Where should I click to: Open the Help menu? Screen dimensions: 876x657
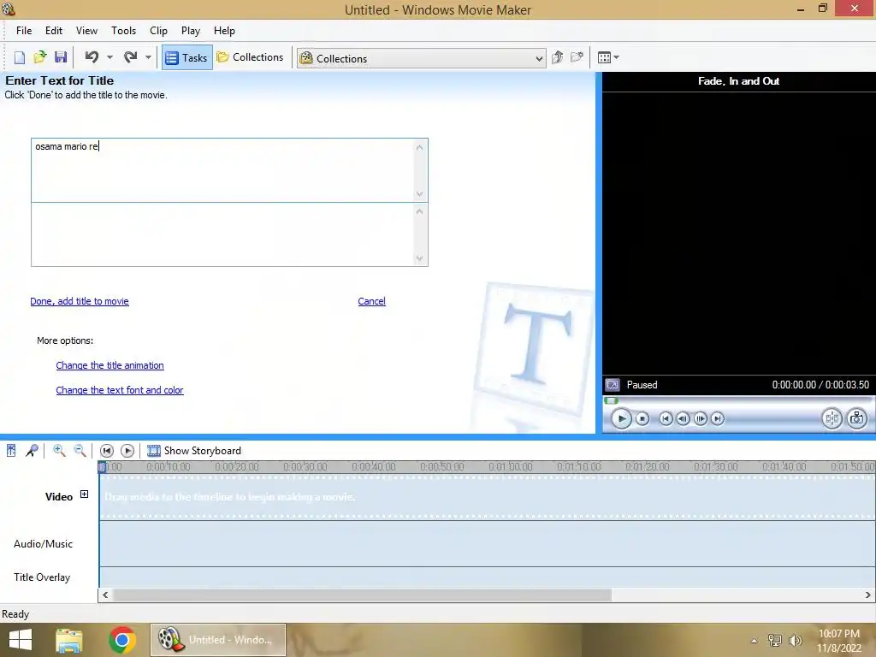pos(224,31)
